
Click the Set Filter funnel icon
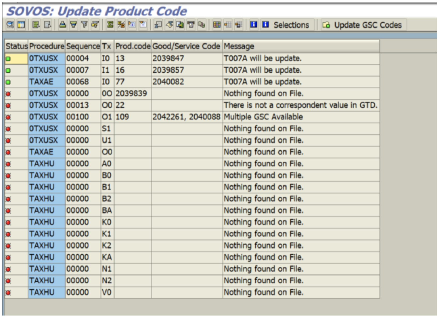tap(73, 25)
